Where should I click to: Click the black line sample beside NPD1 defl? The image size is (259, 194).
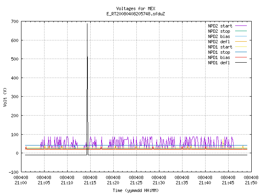pos(241,63)
